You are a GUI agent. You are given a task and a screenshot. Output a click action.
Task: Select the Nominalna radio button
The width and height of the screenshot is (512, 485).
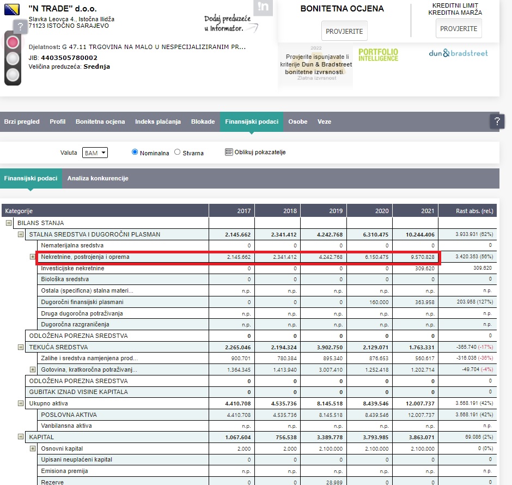coord(135,152)
